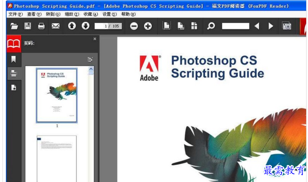This screenshot has width=308, height=182.
Task: Open a file with the folder icon
Action: point(14,26)
